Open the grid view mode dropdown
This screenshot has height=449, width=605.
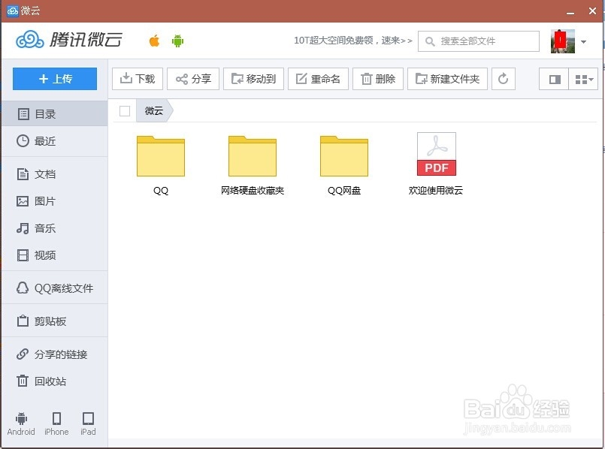(x=583, y=79)
